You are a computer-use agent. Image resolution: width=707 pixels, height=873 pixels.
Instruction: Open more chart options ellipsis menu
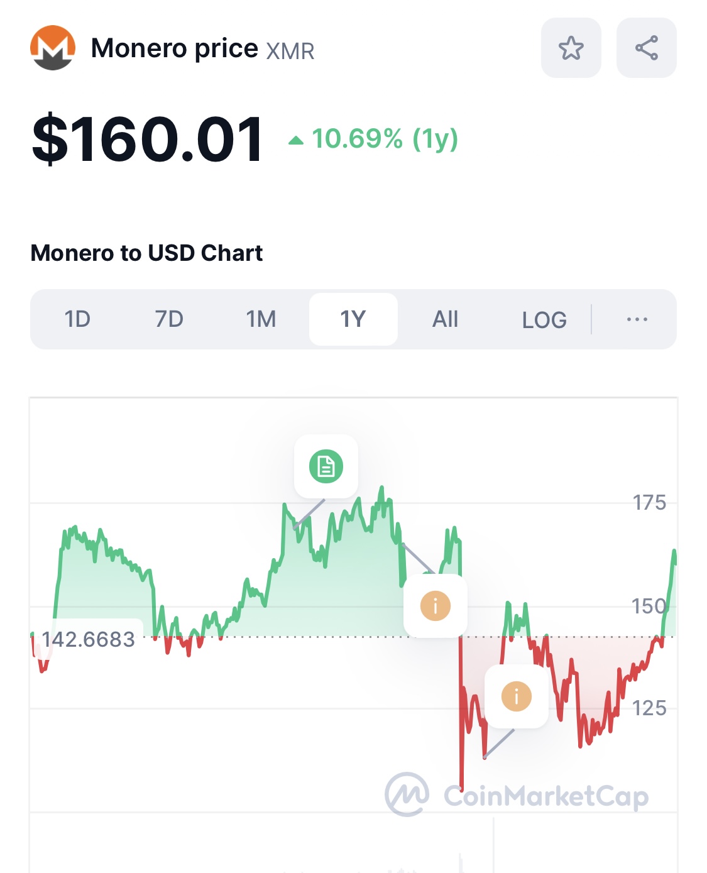point(637,319)
